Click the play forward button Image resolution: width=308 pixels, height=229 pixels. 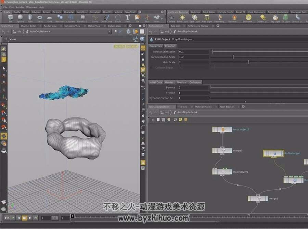click(30, 218)
